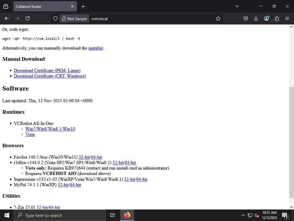This screenshot has height=221, width=294.
Task: Click the disabled forward arrow
Action: [x=17, y=18]
